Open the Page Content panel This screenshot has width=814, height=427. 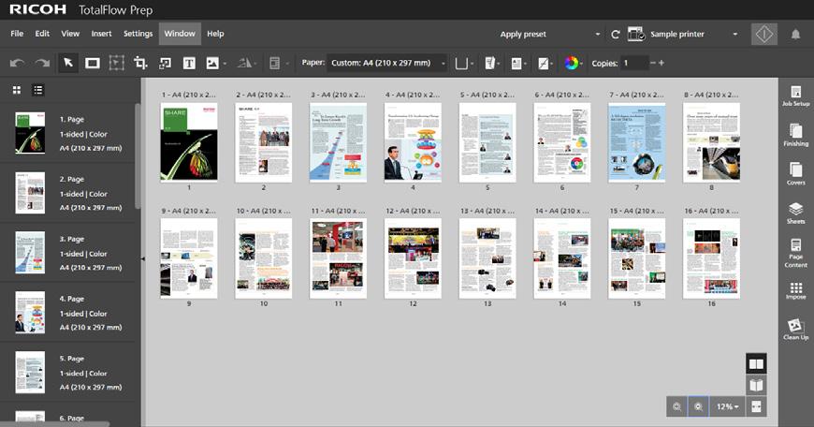pyautogui.click(x=796, y=253)
